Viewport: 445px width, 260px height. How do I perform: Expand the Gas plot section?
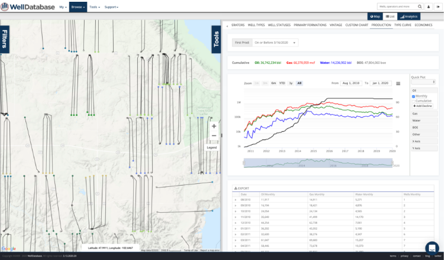424,113
